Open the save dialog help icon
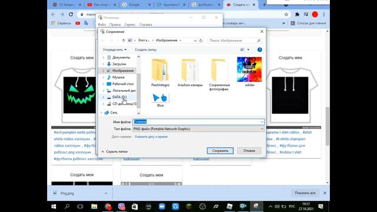Image resolution: width=377 pixels, height=212 pixels. pos(259,49)
